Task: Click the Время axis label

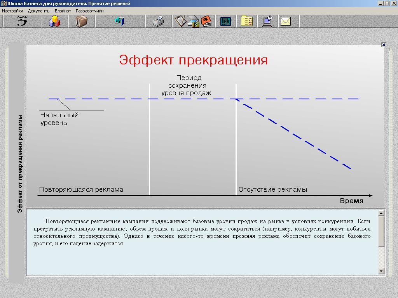Action: click(351, 201)
